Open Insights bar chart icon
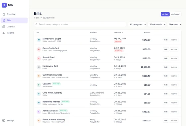186x126 pixels. 4,33
